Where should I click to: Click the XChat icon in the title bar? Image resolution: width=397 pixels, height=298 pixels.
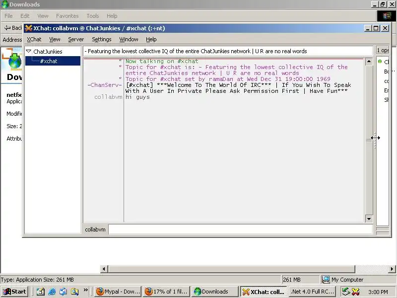[x=29, y=28]
